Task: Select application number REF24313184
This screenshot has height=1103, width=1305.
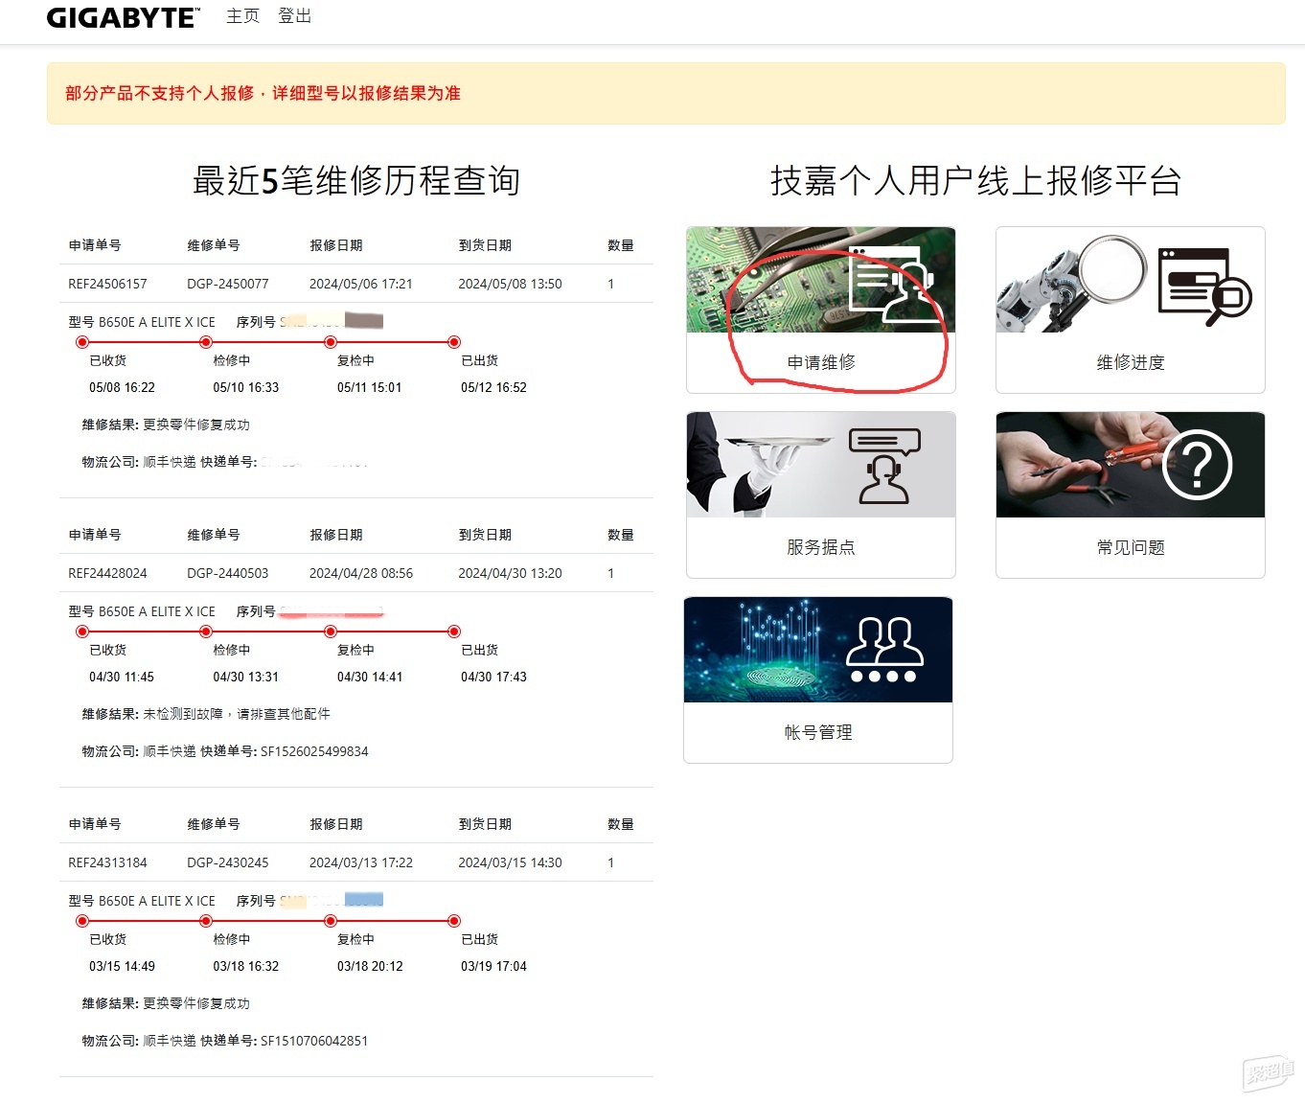Action: pyautogui.click(x=107, y=862)
